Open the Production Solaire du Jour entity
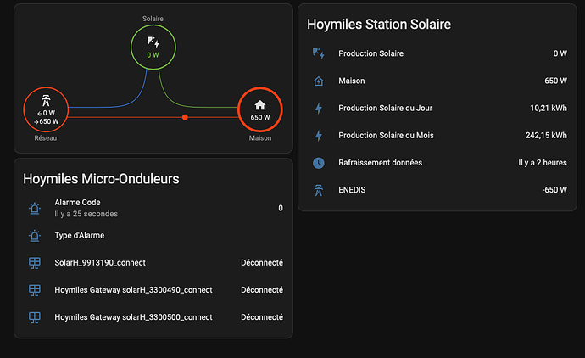Image resolution: width=585 pixels, height=358 pixels. point(385,109)
